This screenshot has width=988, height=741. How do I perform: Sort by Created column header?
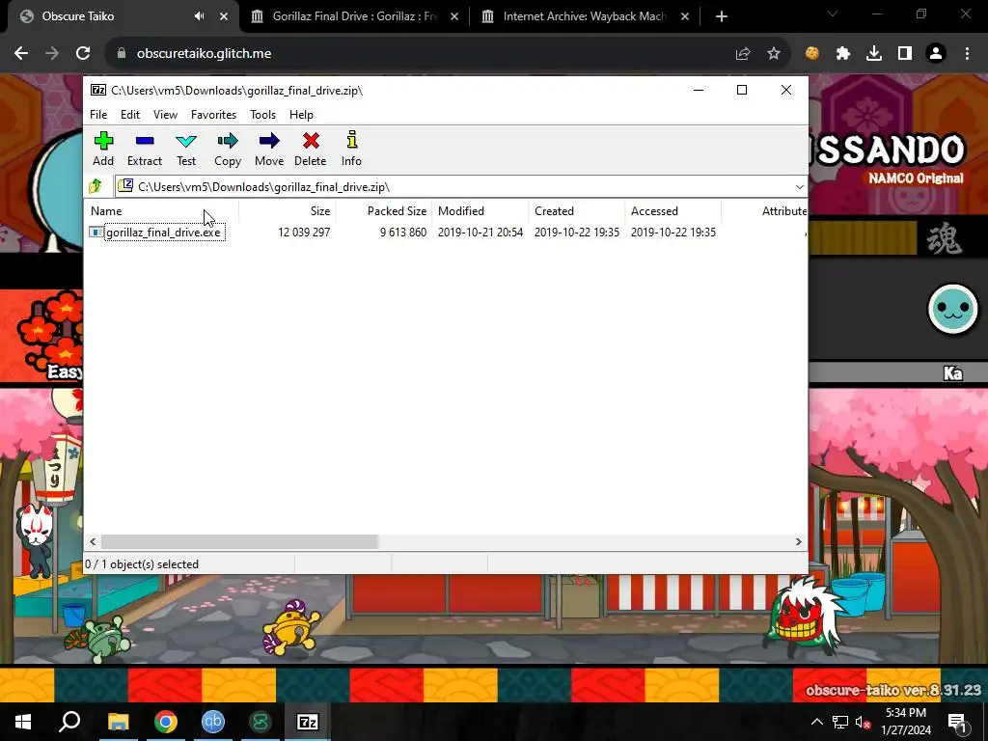click(577, 211)
